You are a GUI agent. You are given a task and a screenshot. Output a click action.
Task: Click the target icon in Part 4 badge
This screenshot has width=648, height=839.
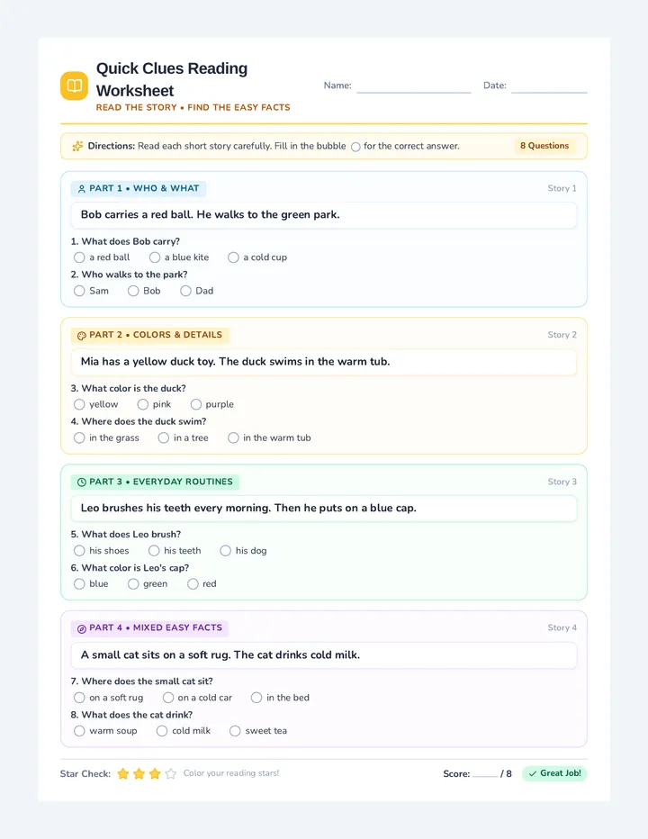pos(82,628)
